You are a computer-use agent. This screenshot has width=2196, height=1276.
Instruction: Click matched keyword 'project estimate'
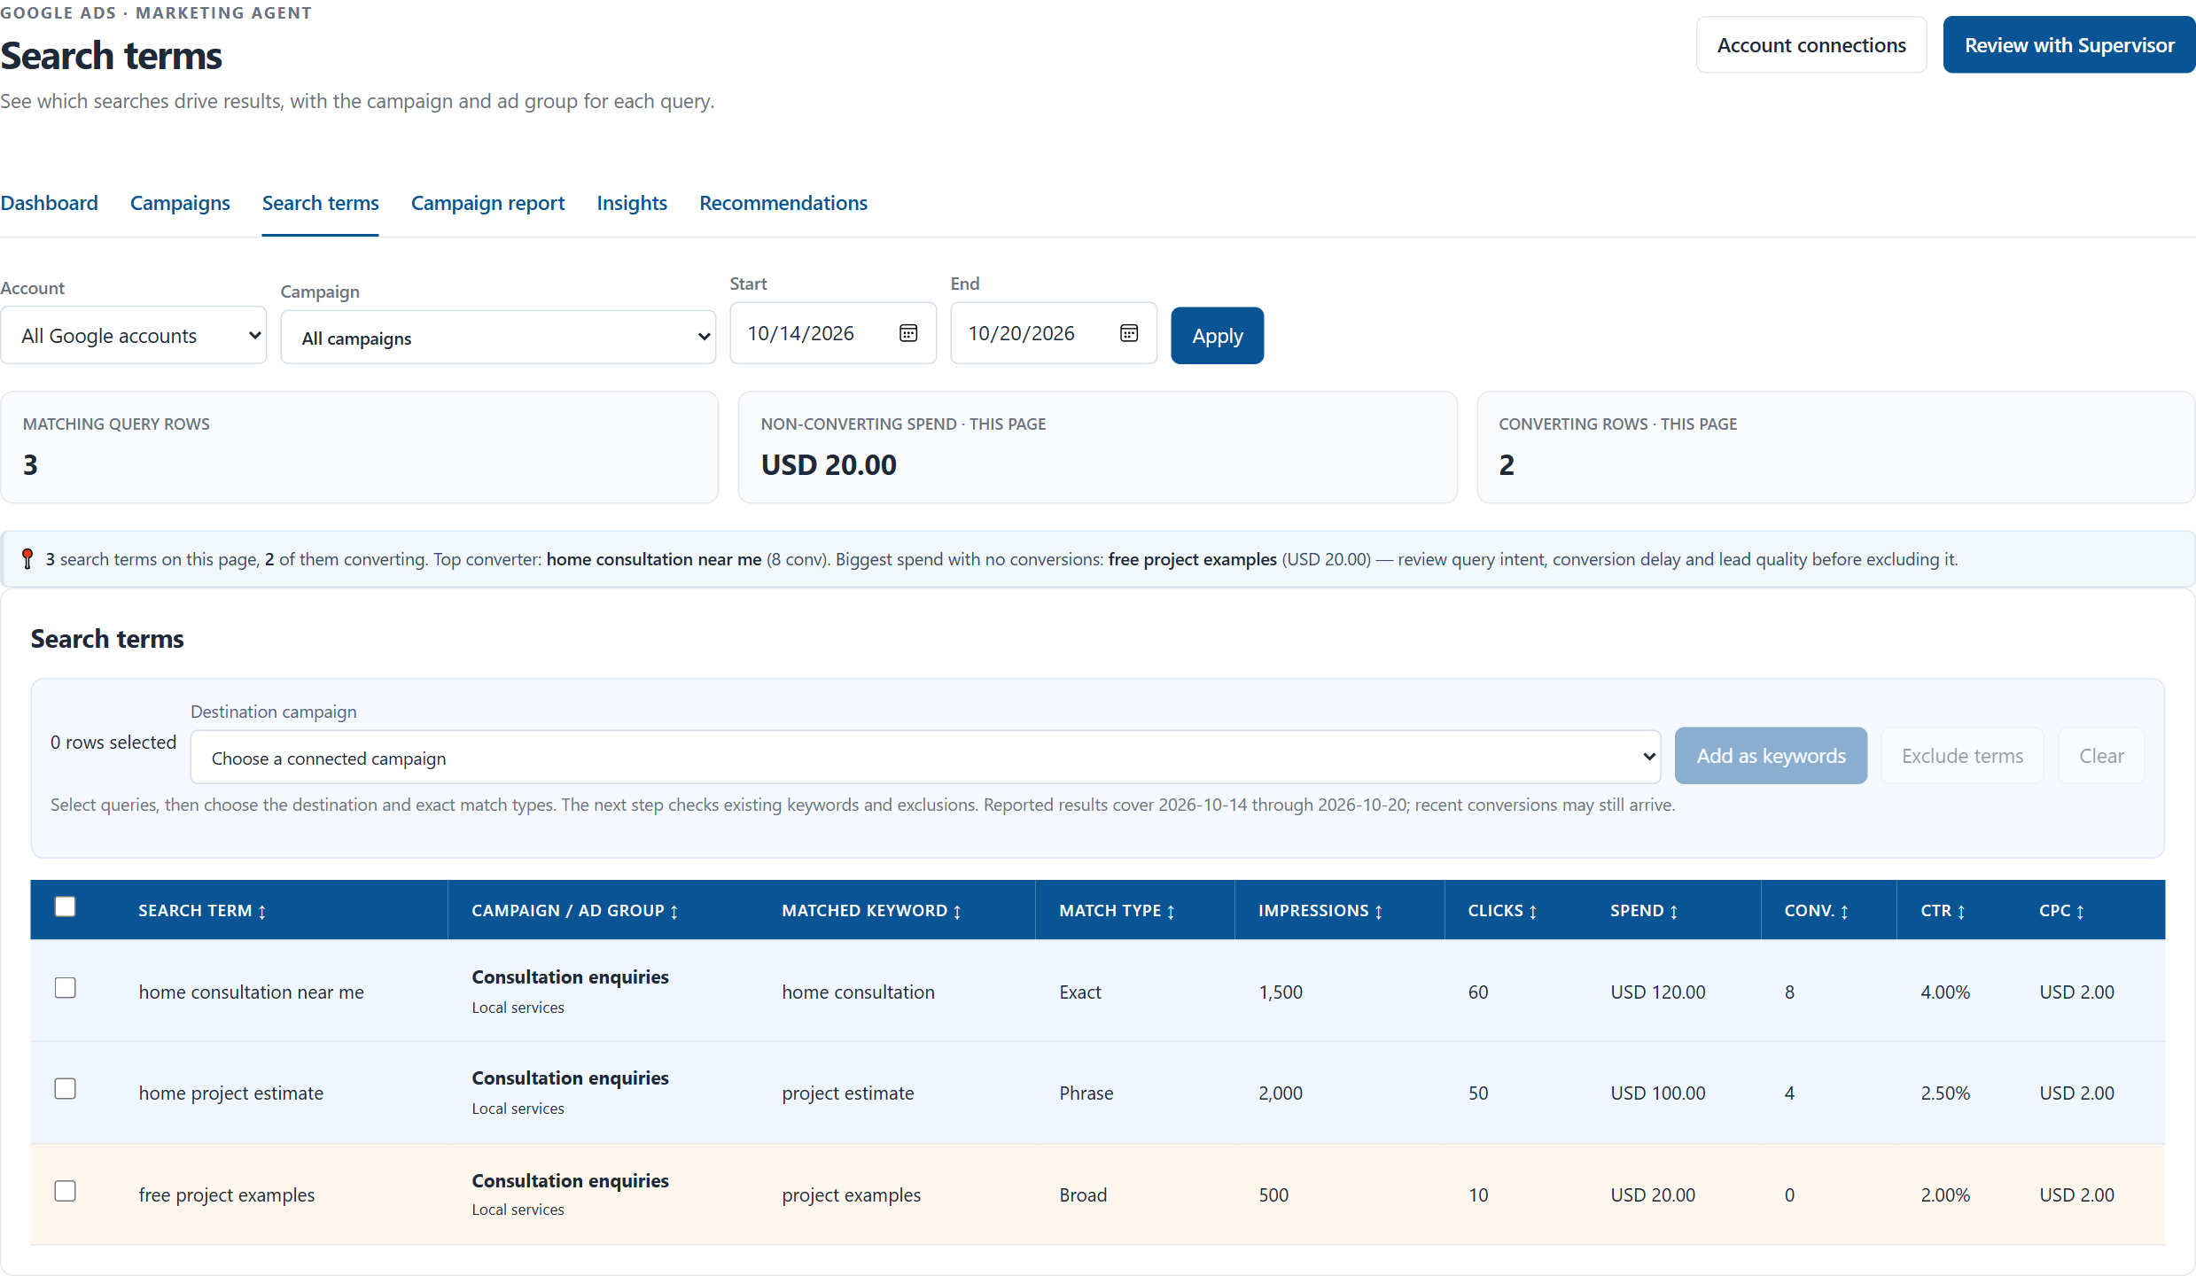[x=847, y=1093]
